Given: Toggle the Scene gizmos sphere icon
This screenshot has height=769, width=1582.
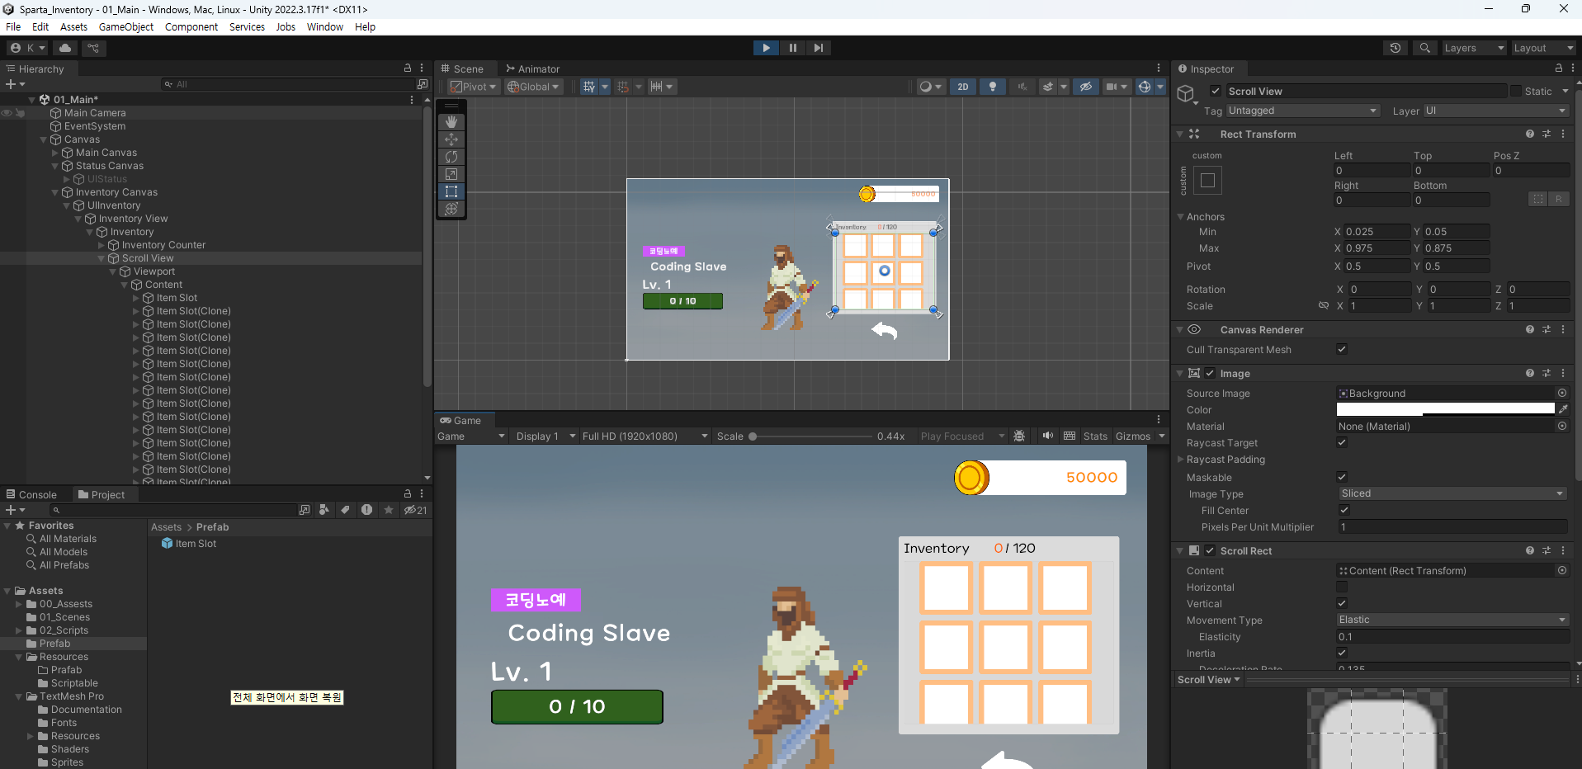Looking at the screenshot, I should [1145, 87].
